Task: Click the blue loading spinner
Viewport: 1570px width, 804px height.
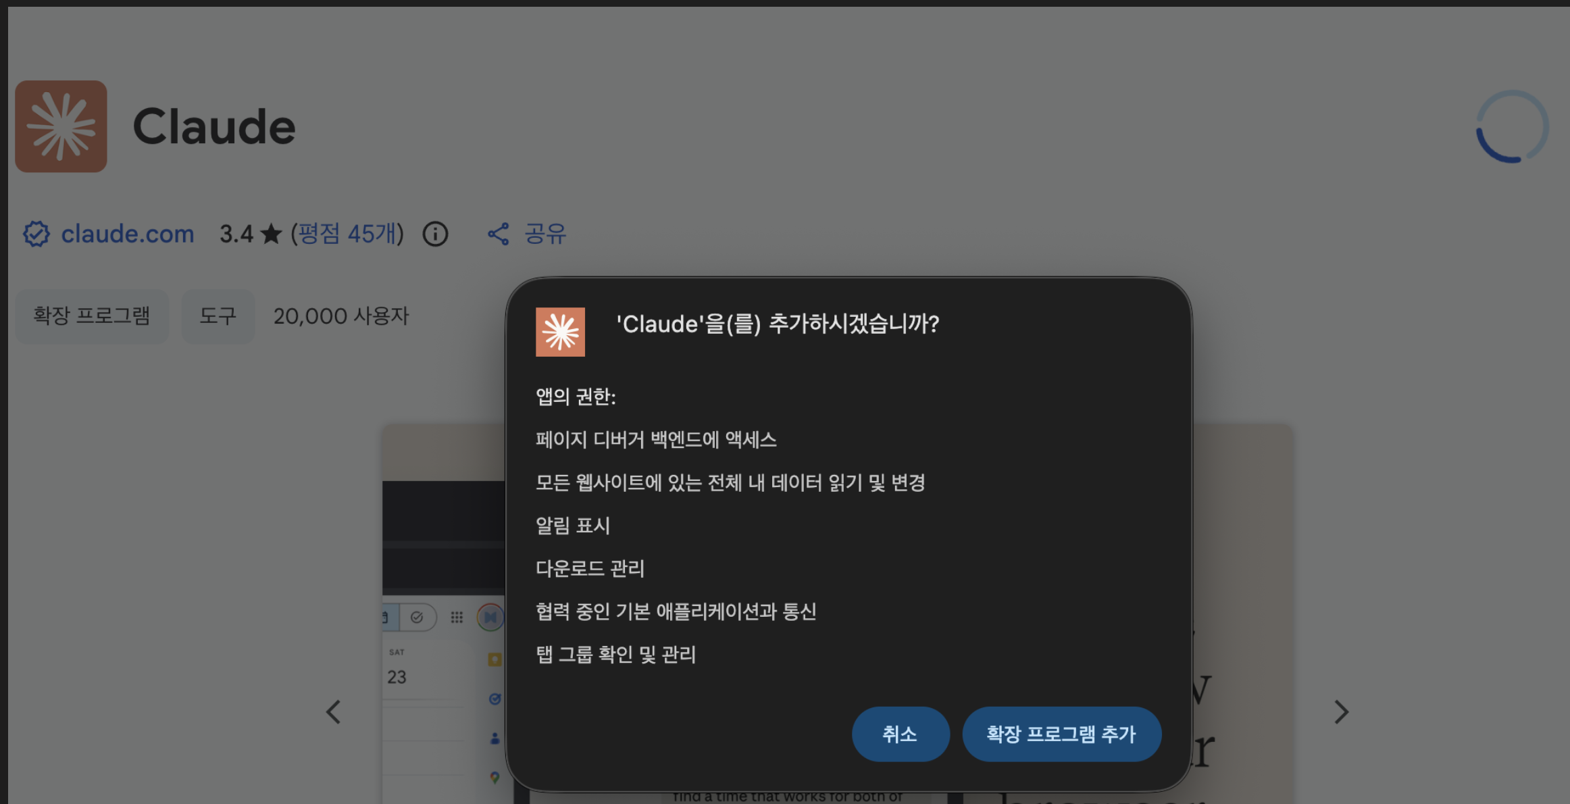Action: tap(1512, 127)
